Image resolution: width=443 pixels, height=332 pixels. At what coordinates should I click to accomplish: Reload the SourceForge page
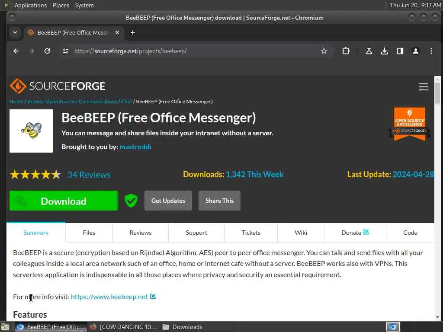point(47,51)
